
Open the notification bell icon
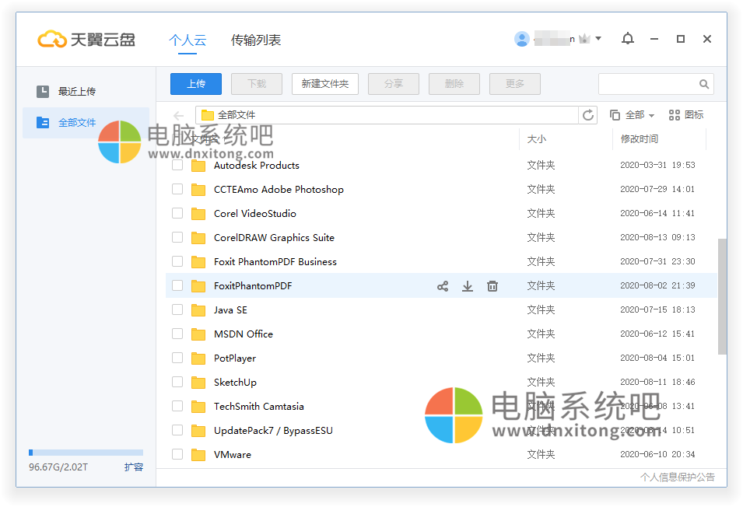coord(628,38)
